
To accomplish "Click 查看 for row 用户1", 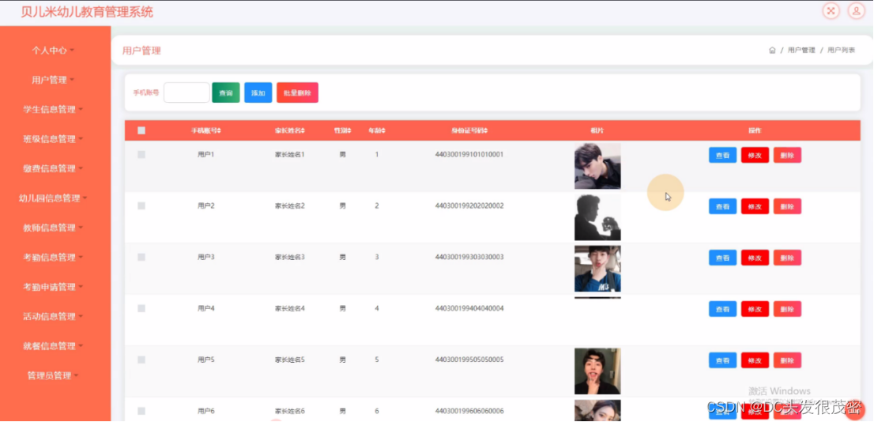I will [722, 155].
